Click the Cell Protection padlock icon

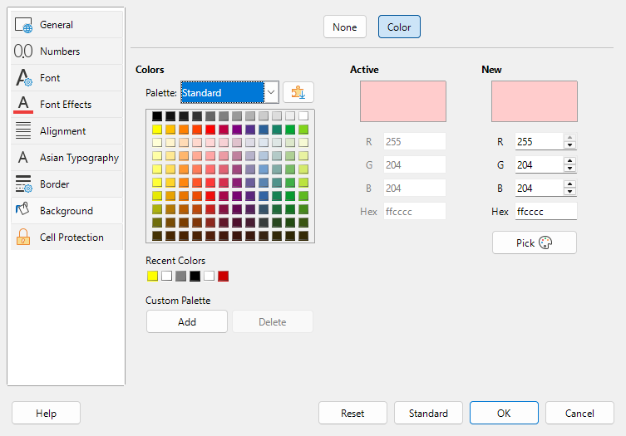click(x=23, y=237)
